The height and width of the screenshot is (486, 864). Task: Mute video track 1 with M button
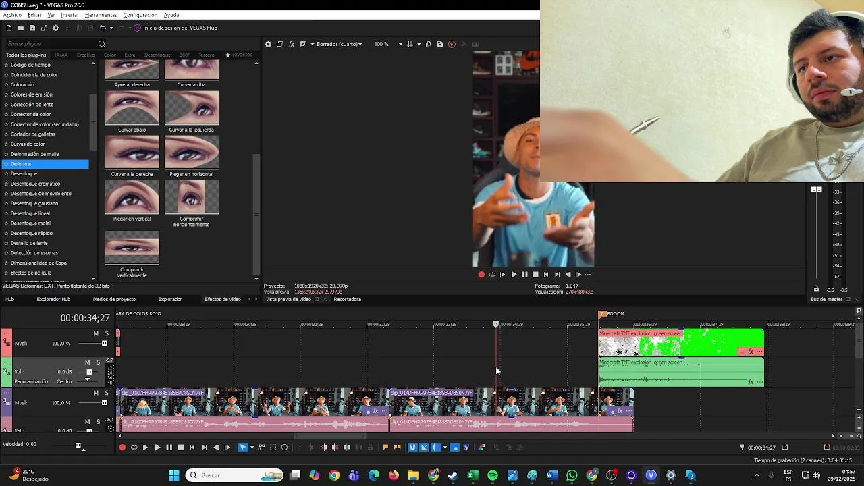point(96,333)
